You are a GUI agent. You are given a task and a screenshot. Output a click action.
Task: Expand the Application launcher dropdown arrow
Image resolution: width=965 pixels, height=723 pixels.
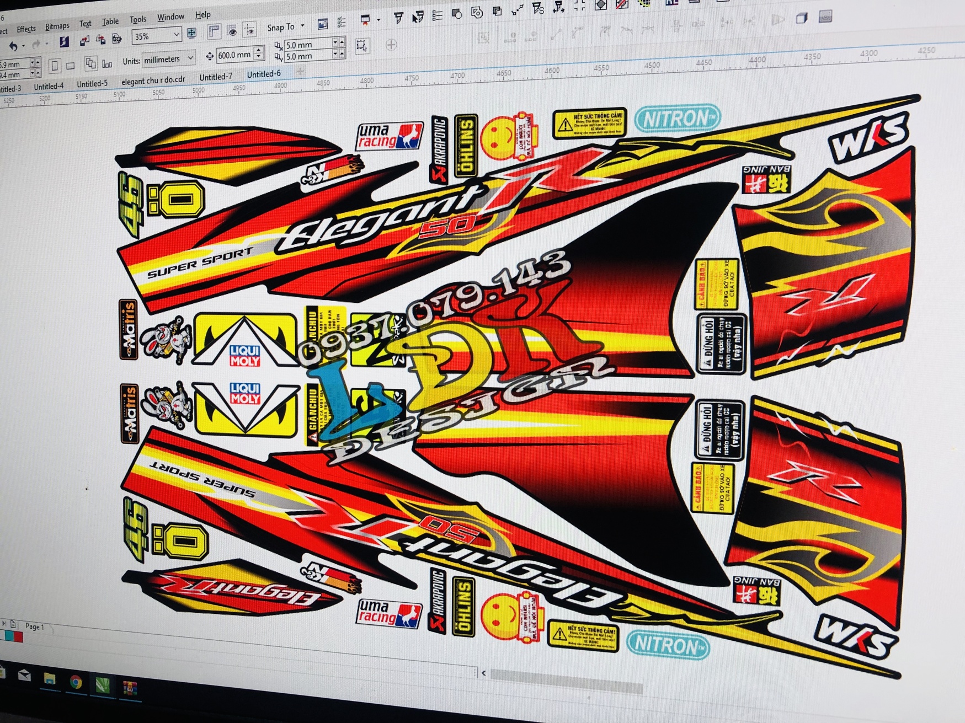click(x=378, y=20)
